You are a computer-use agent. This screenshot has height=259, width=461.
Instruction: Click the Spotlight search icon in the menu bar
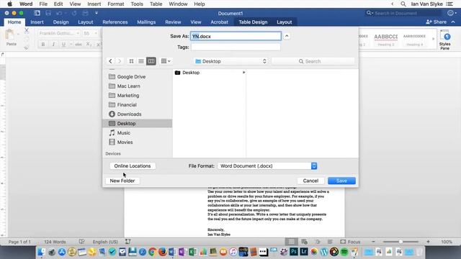click(x=403, y=4)
